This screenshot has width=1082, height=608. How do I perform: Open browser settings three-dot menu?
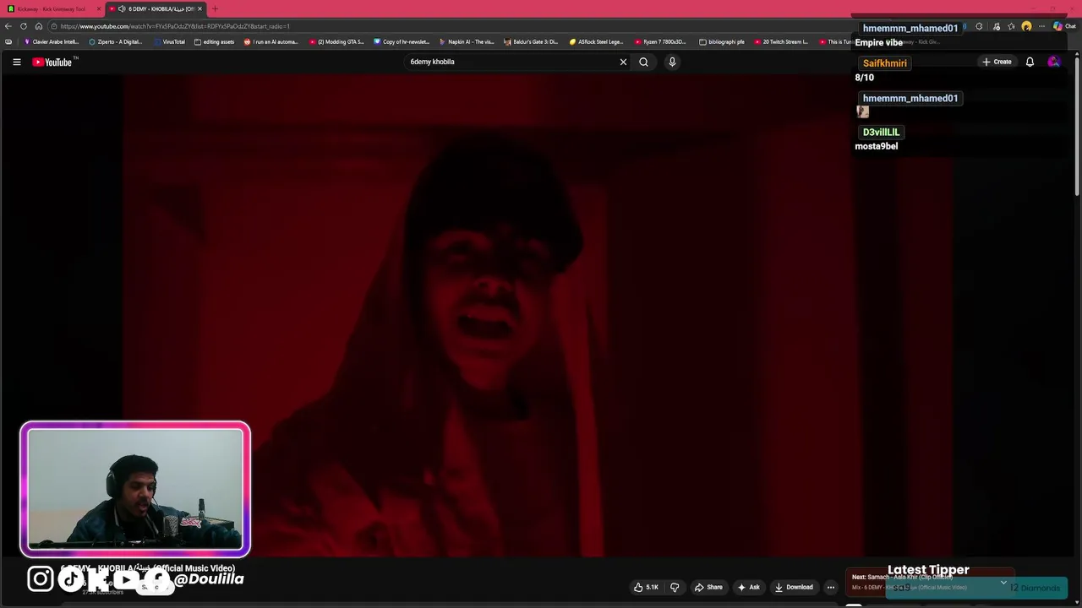[x=1041, y=26]
